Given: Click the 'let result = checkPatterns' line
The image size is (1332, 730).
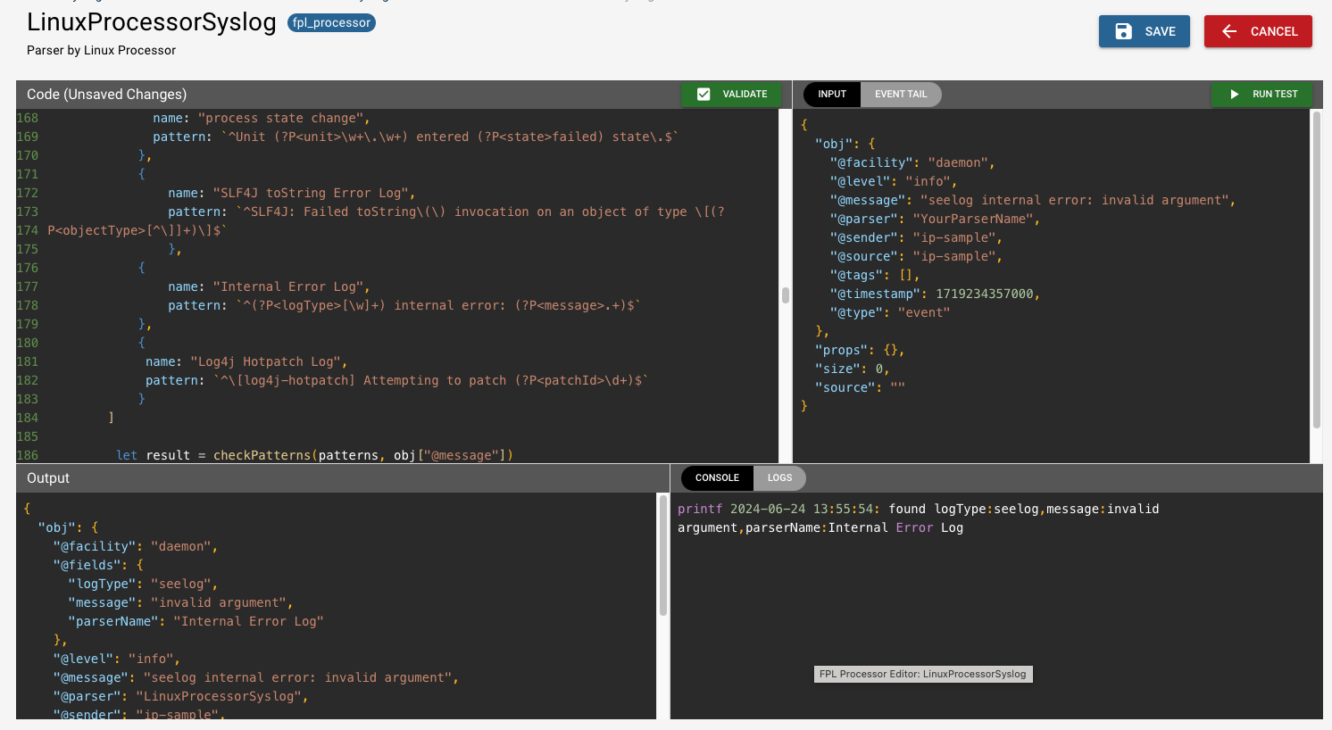Looking at the screenshot, I should (x=315, y=455).
